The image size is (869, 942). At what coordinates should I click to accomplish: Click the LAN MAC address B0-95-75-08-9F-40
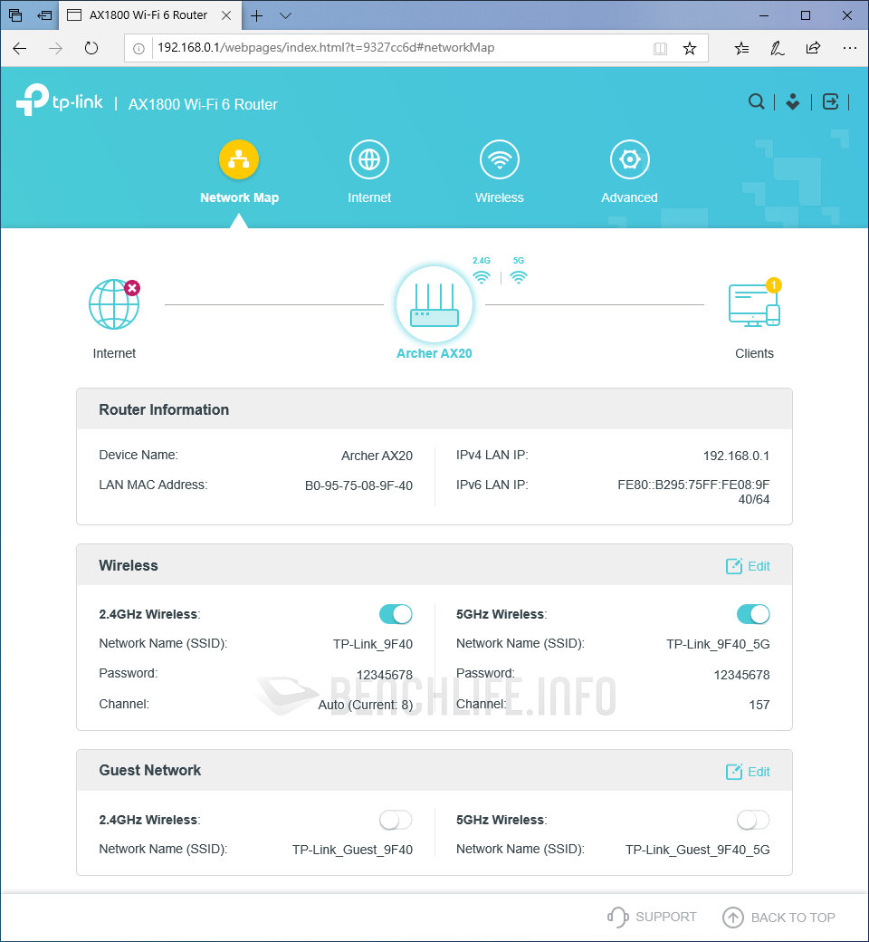click(358, 485)
